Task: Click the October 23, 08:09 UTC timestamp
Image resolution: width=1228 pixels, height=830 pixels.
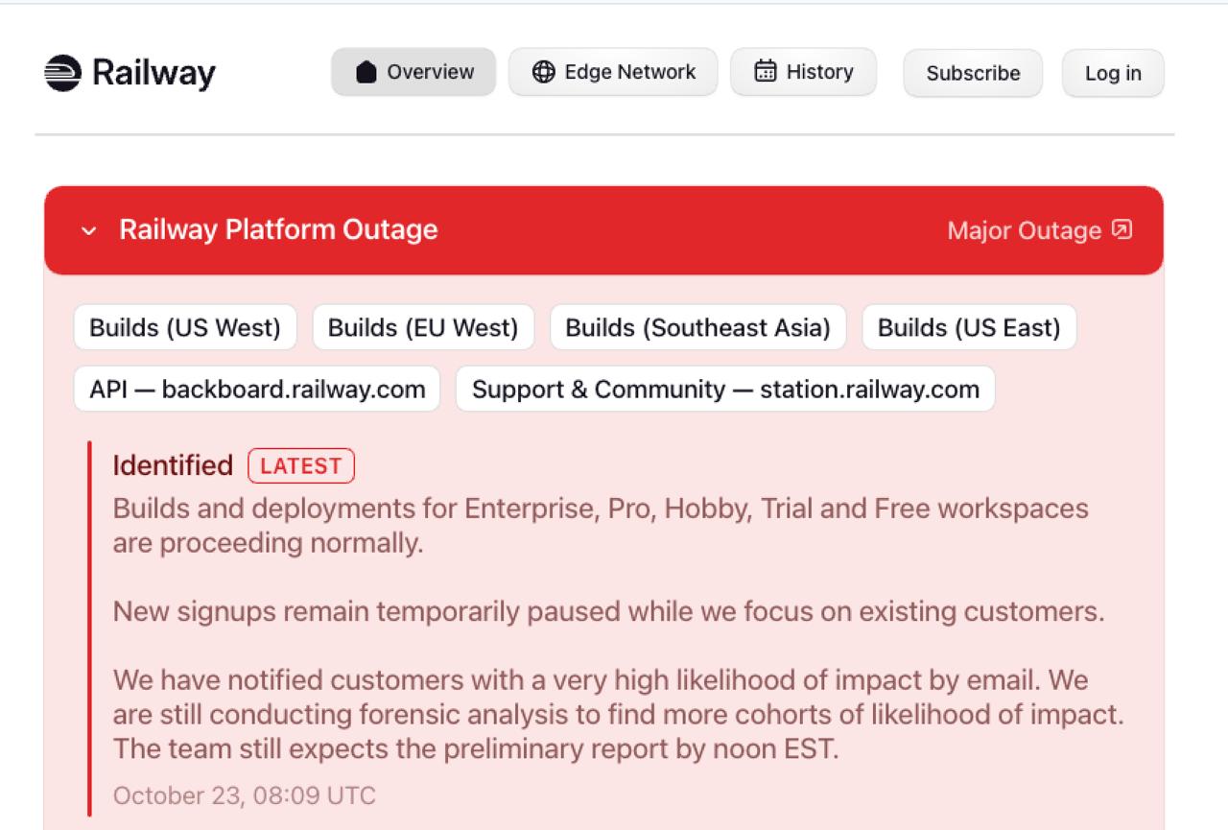Action: click(245, 795)
